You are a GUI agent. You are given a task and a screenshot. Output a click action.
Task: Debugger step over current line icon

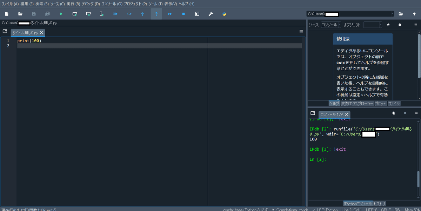(129, 14)
